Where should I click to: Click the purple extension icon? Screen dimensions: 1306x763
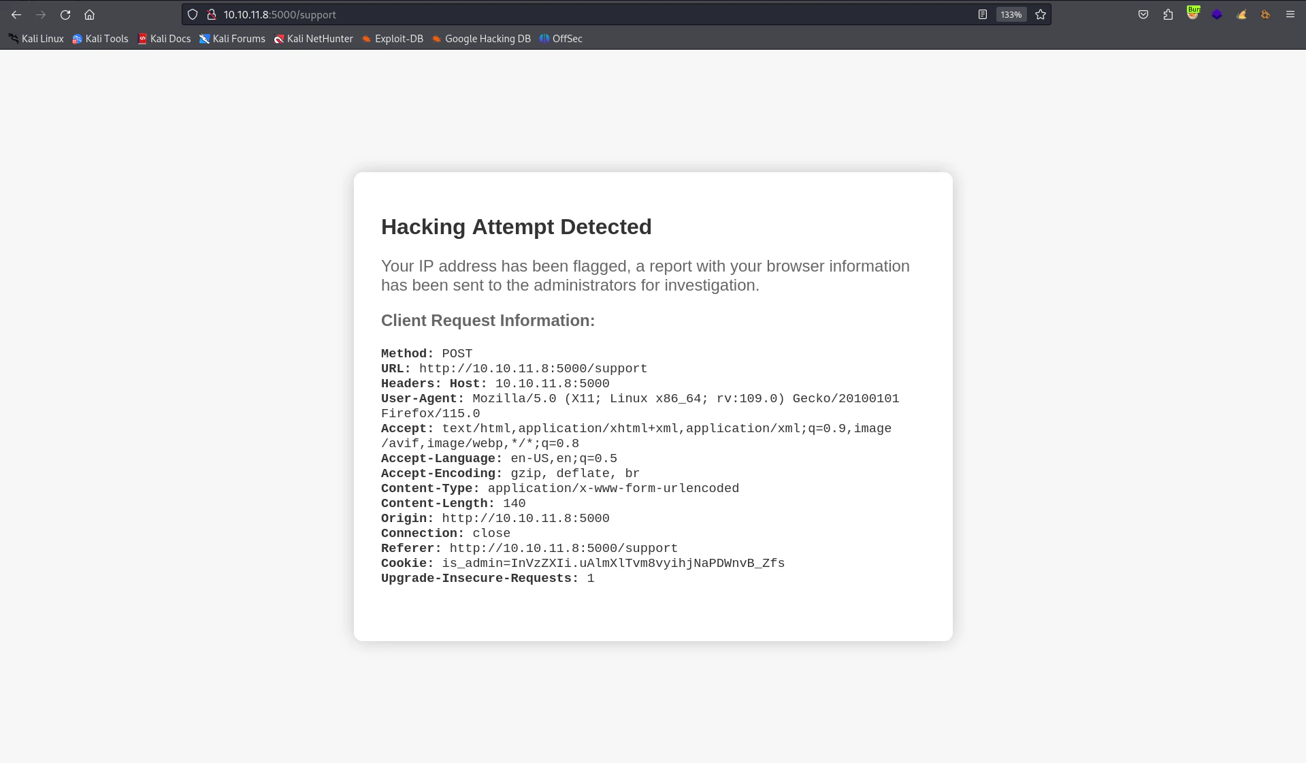(x=1217, y=14)
